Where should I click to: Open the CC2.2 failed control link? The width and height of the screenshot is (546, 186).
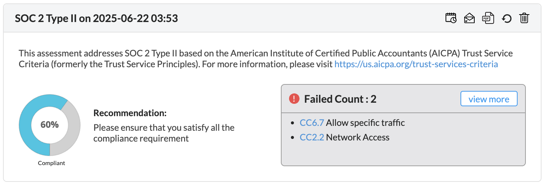(x=312, y=137)
